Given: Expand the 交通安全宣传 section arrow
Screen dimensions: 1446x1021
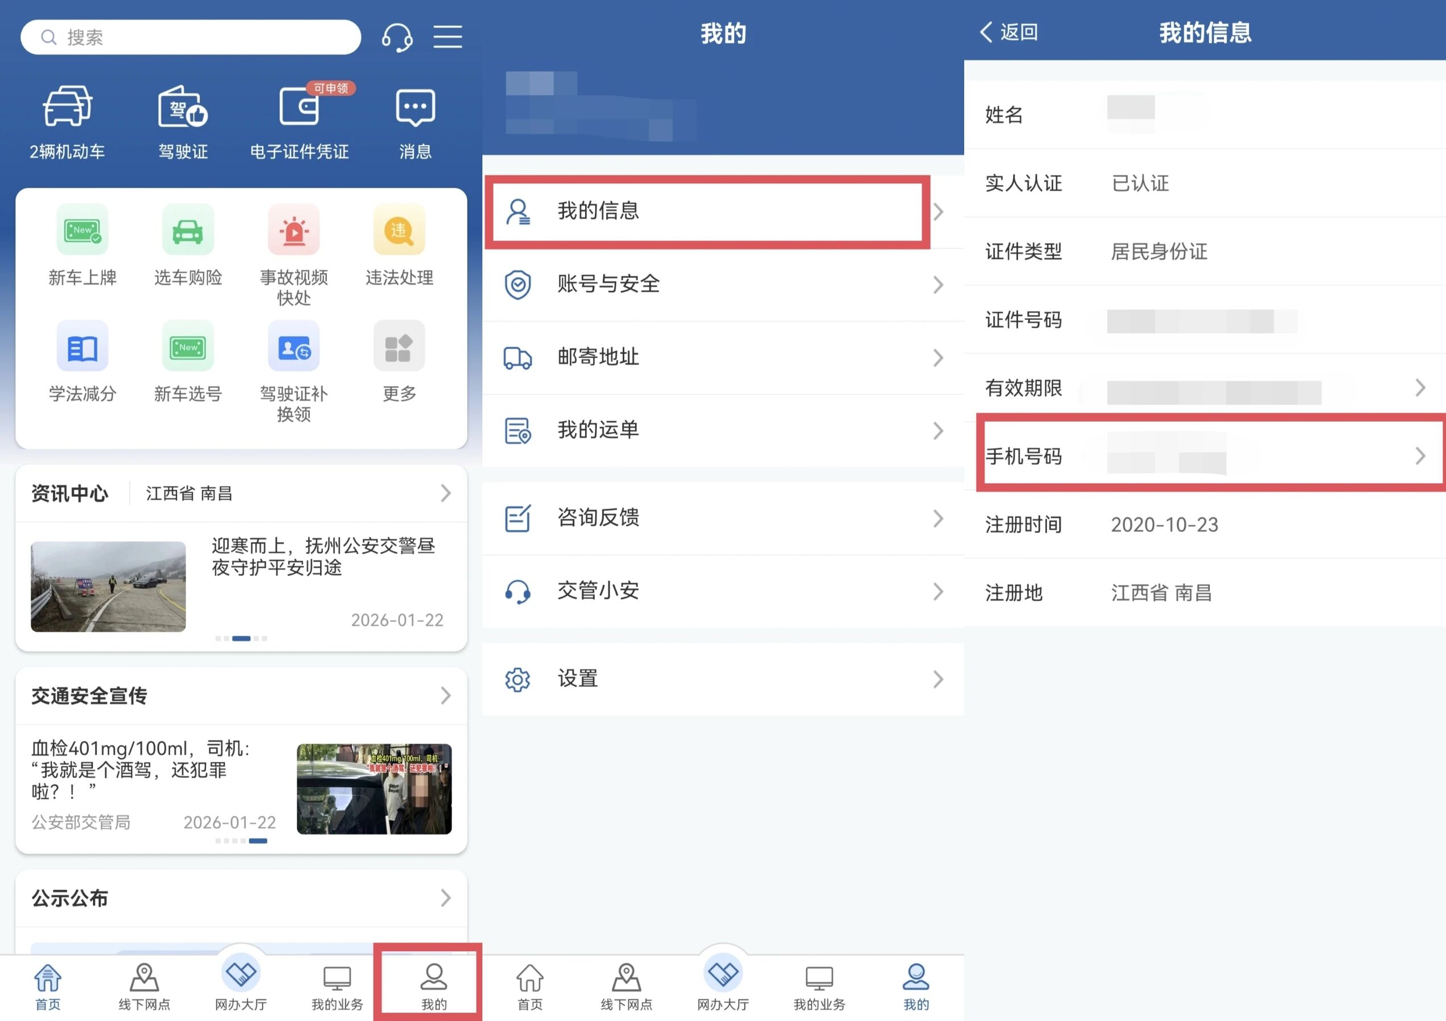Looking at the screenshot, I should tap(445, 695).
